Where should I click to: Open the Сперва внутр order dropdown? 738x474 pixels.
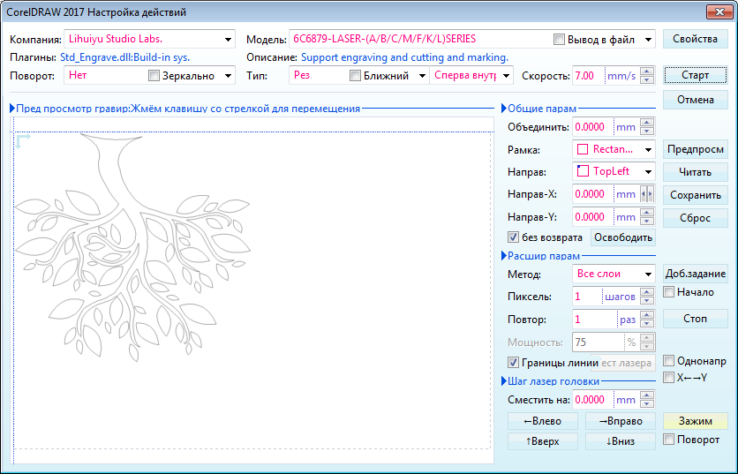507,76
